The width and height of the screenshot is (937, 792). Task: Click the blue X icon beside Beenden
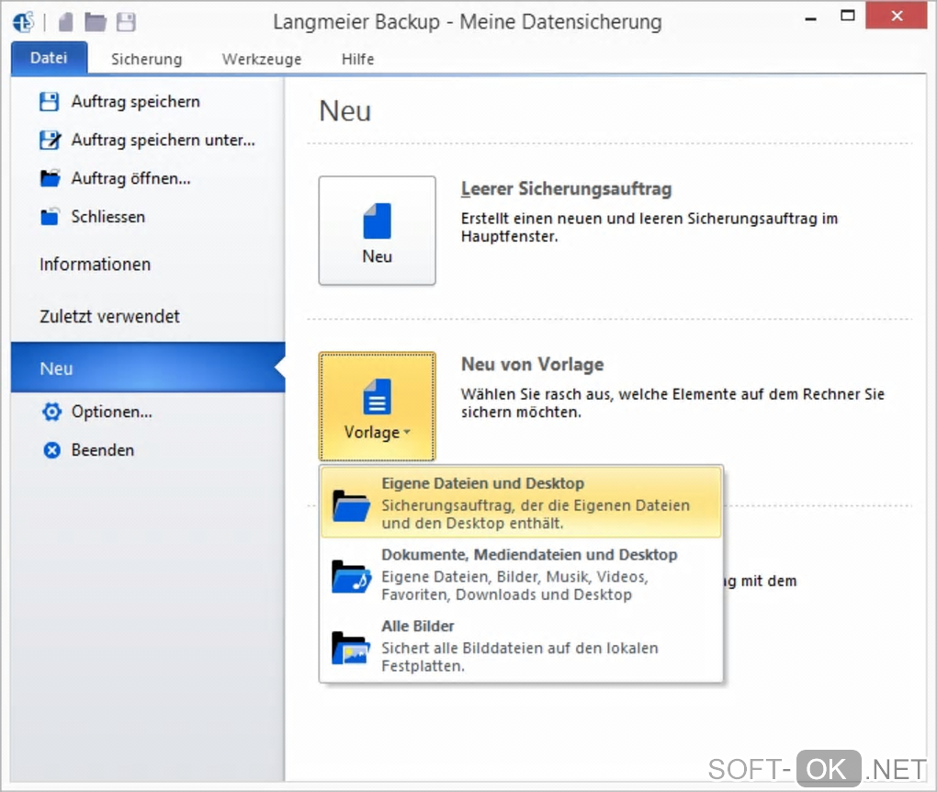pyautogui.click(x=52, y=450)
